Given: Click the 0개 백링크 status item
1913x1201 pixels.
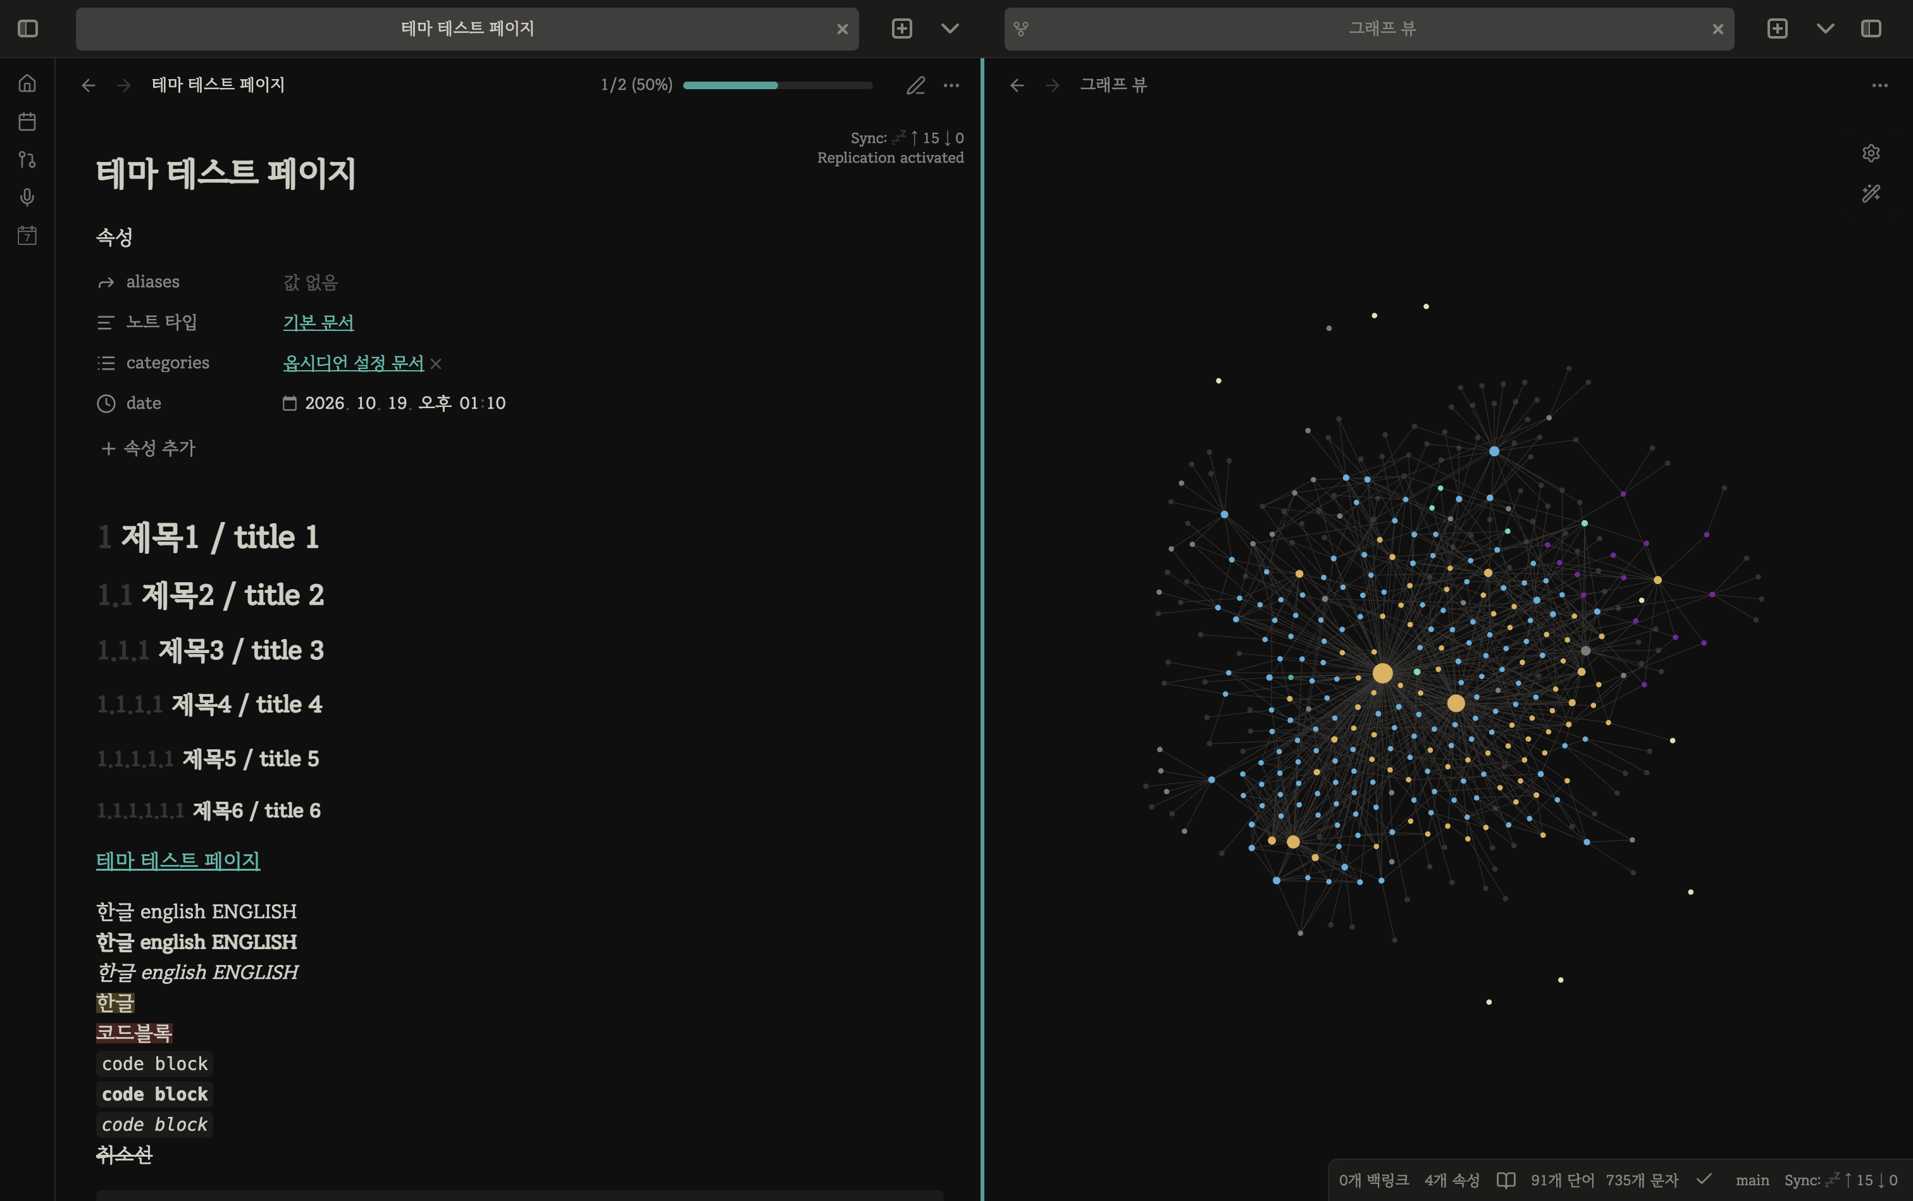Looking at the screenshot, I should pyautogui.click(x=1374, y=1180).
